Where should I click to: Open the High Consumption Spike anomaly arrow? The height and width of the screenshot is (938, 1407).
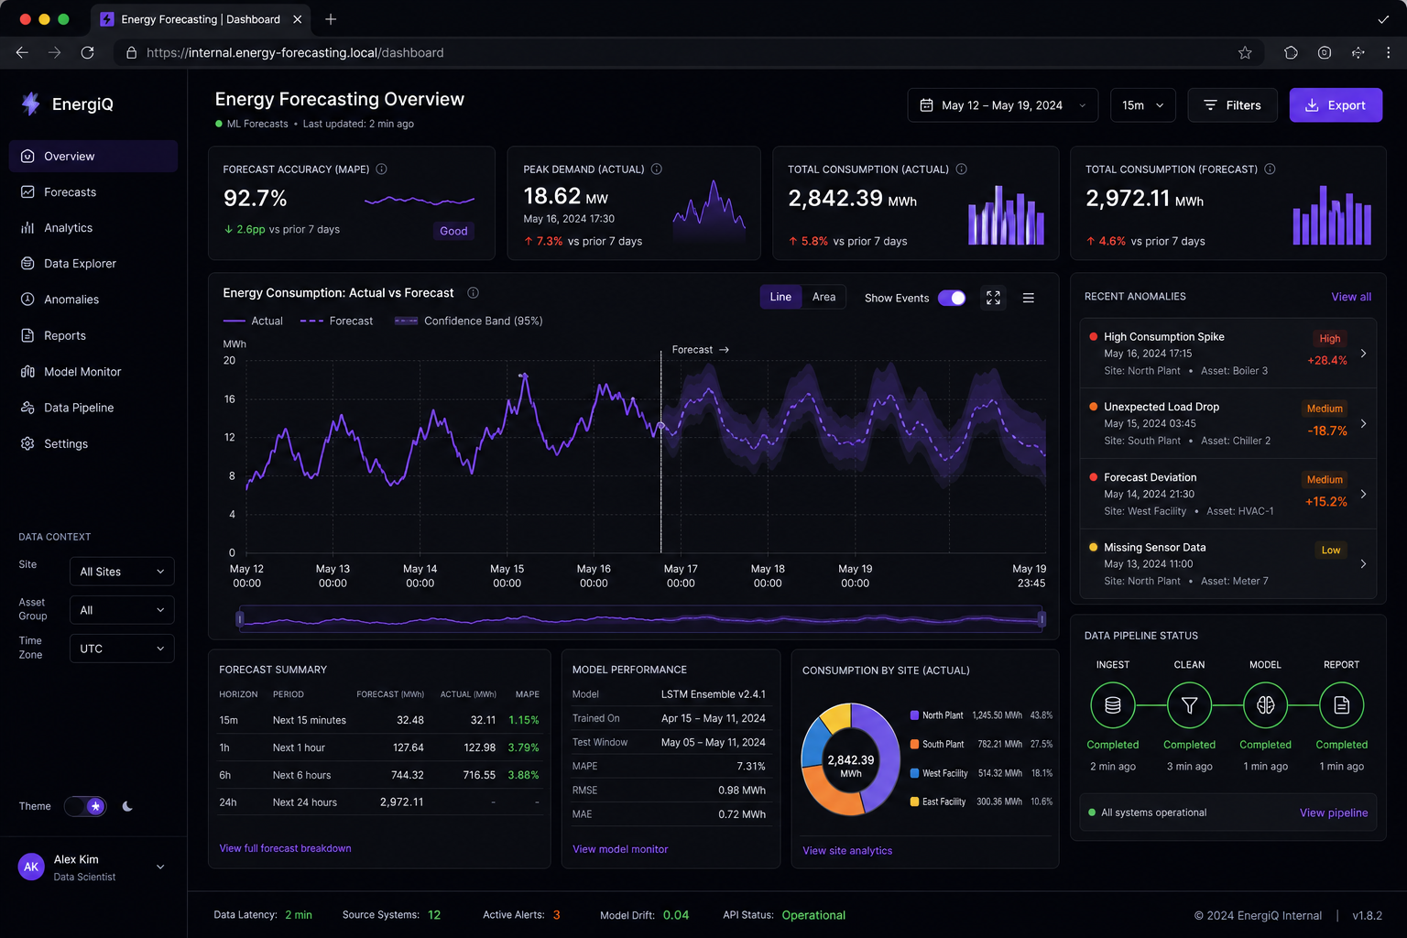(x=1363, y=354)
